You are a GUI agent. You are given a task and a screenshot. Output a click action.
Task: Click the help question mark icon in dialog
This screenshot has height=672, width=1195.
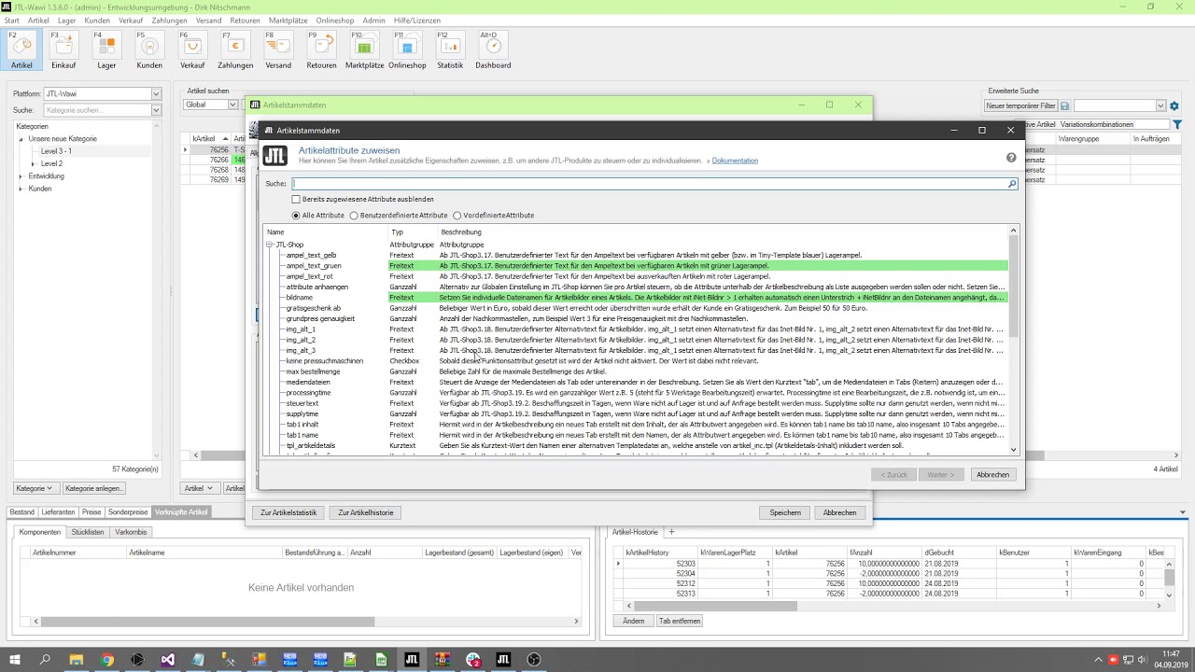pos(1011,158)
